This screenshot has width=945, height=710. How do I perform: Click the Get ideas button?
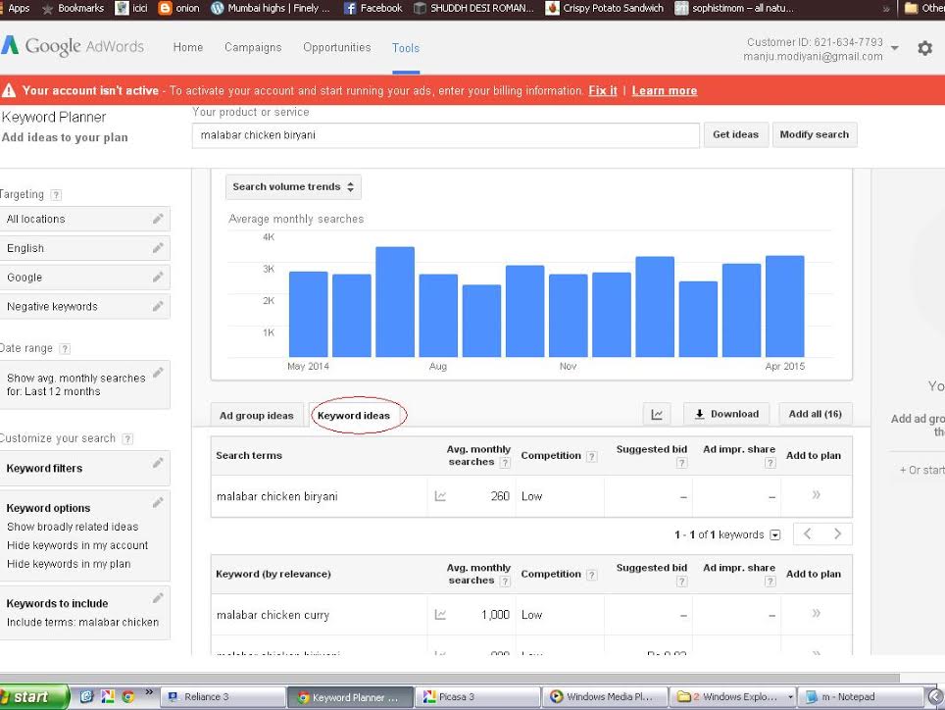(x=735, y=134)
